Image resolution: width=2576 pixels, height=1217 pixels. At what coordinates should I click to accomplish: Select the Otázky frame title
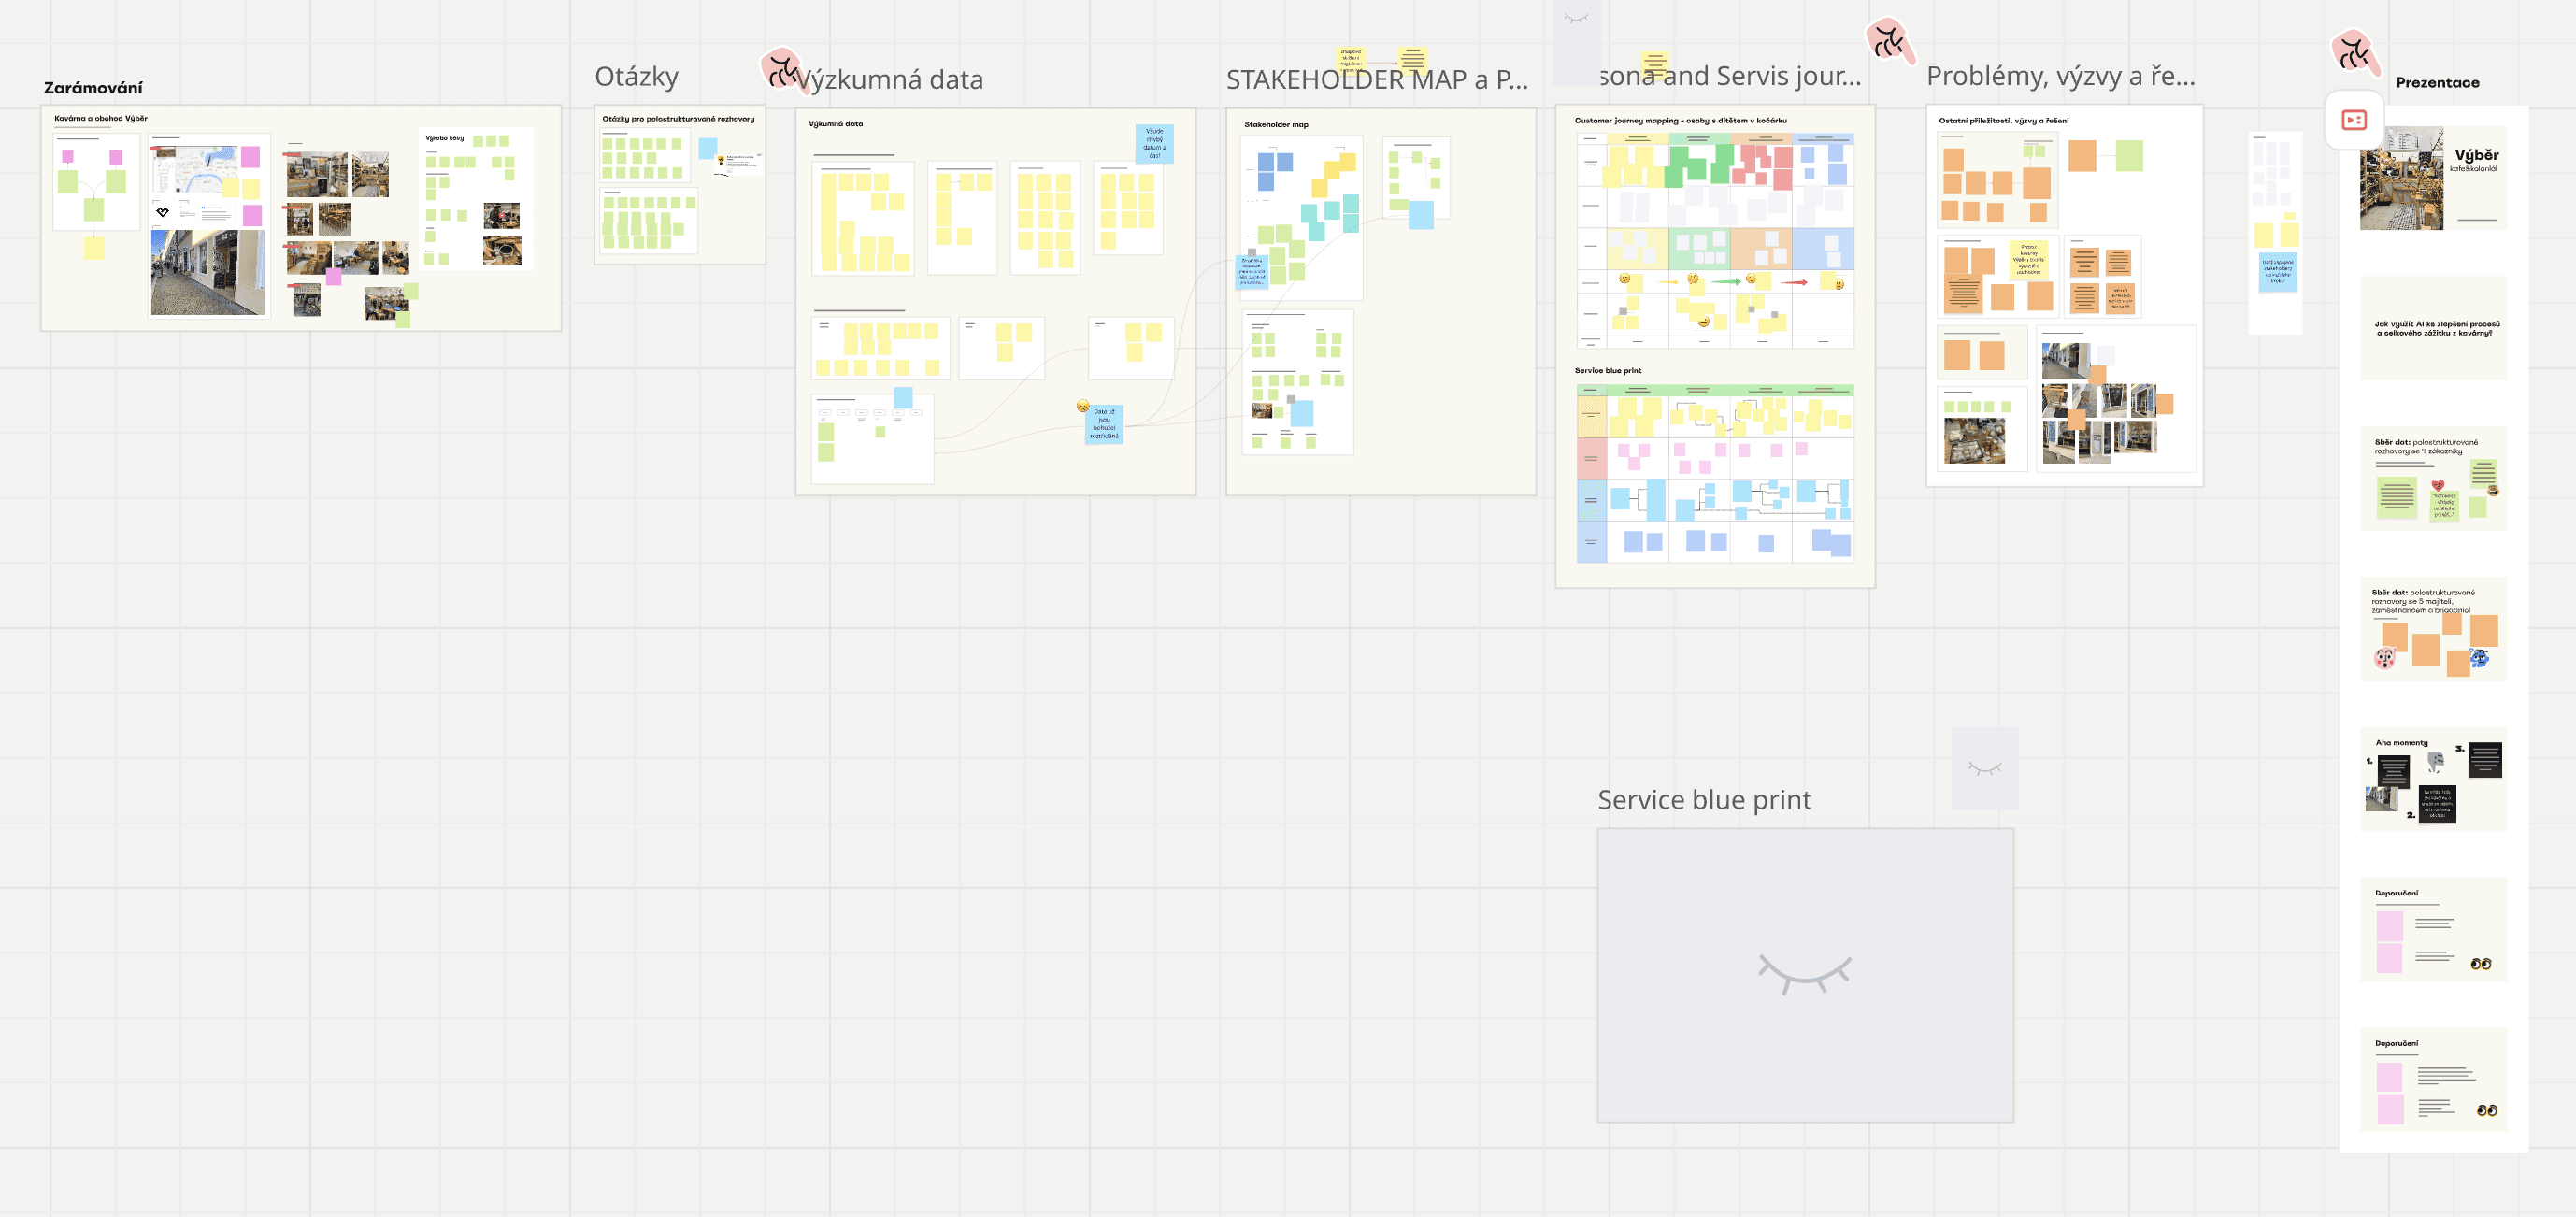[x=636, y=77]
